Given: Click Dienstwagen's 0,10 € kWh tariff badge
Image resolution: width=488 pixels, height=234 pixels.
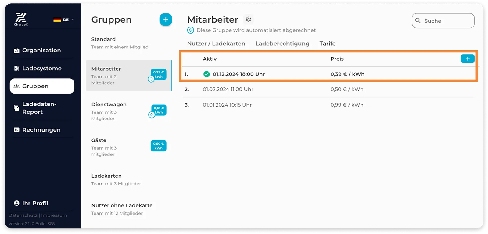Looking at the screenshot, I should tap(159, 110).
